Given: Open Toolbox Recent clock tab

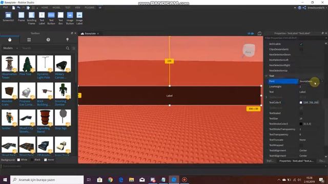Looking at the screenshot, I should 48,40.
